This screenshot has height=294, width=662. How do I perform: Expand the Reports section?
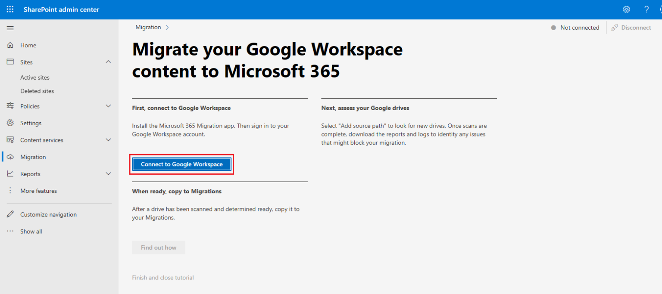point(108,173)
